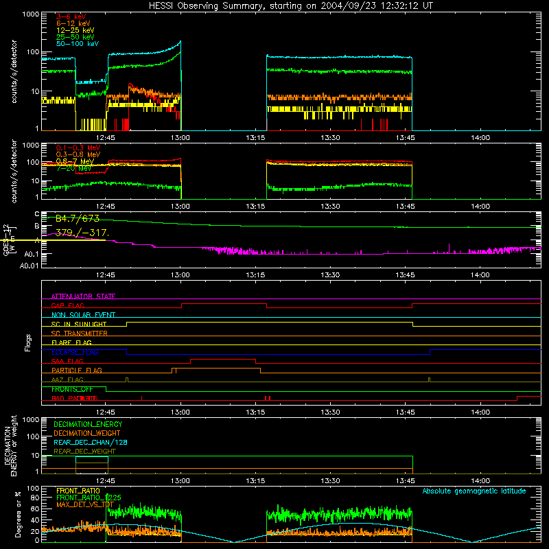The width and height of the screenshot is (549, 549).
Task: Select the FRONTS_OFF flag label
Action: tap(72, 389)
